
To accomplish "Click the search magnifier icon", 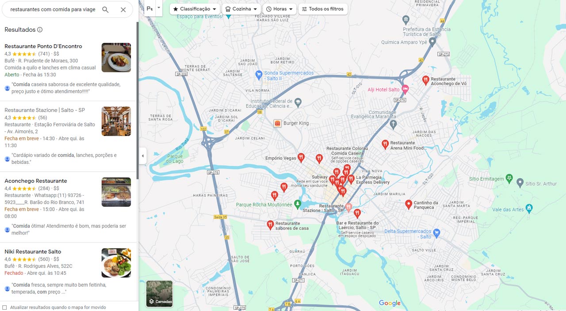I will (x=105, y=10).
